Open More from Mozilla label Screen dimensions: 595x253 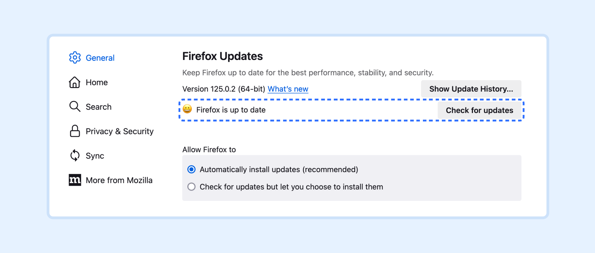(119, 180)
